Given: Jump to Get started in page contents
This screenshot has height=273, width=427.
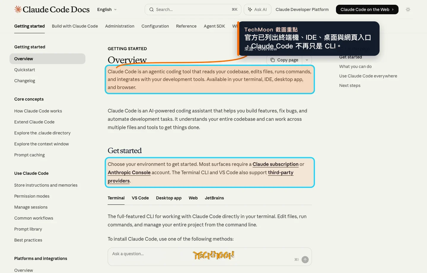Looking at the screenshot, I should (x=350, y=57).
